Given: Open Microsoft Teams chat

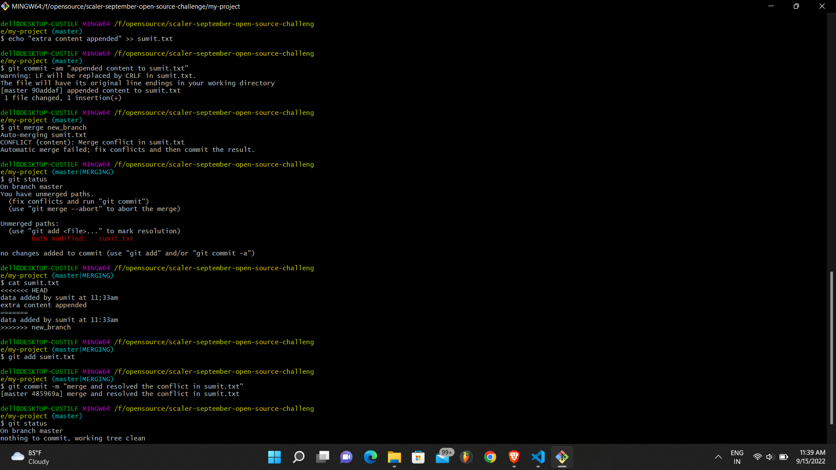Looking at the screenshot, I should 346,457.
